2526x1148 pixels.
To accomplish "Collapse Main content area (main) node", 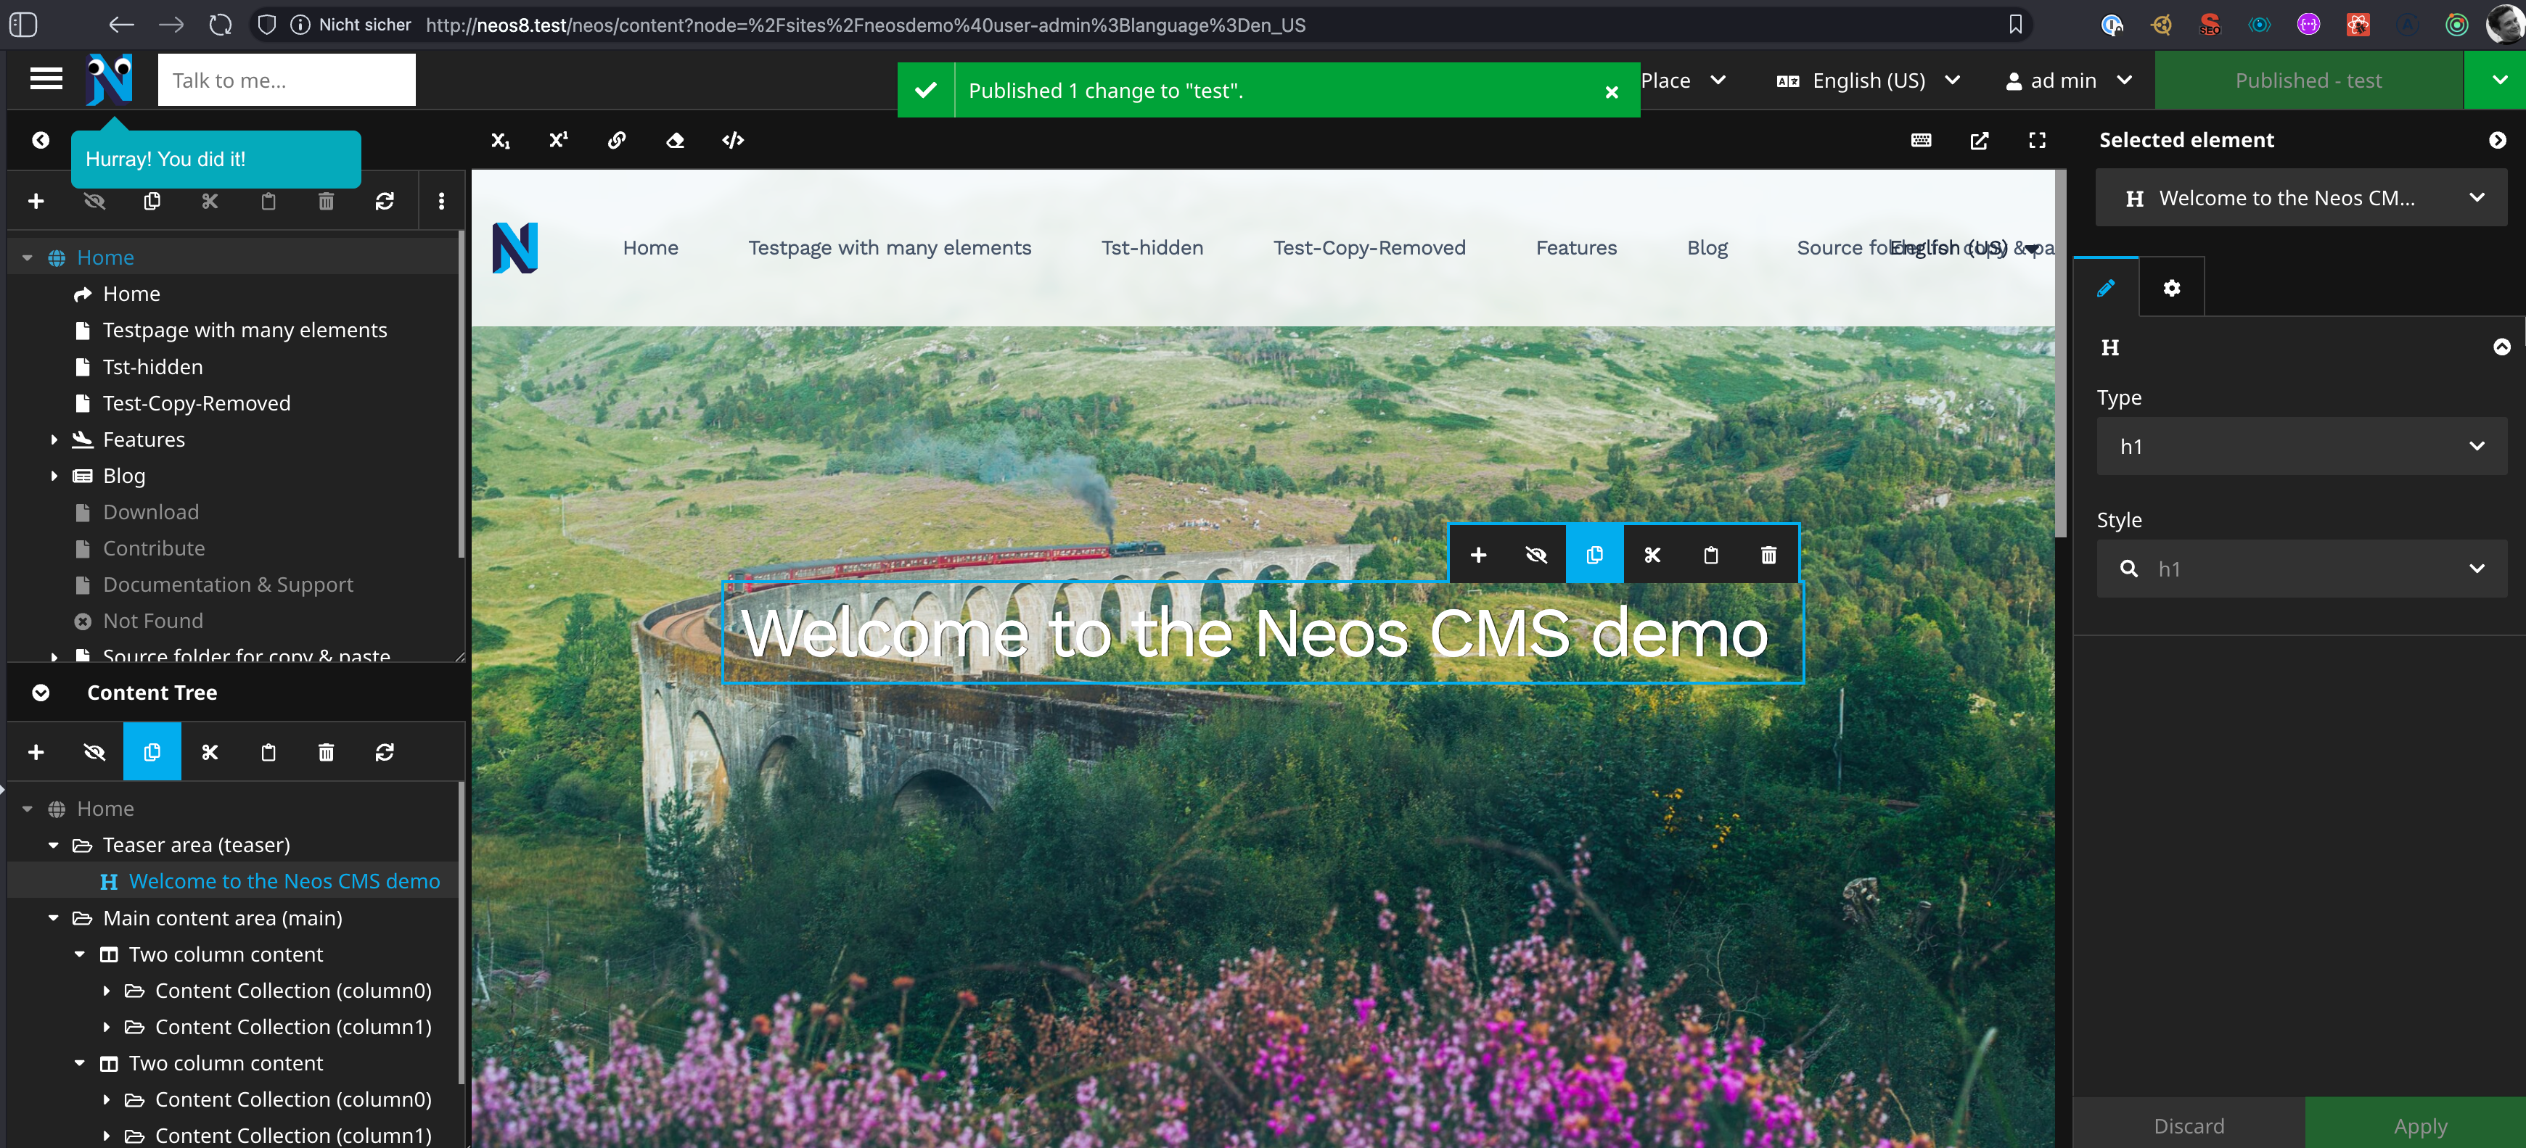I will tap(54, 919).
